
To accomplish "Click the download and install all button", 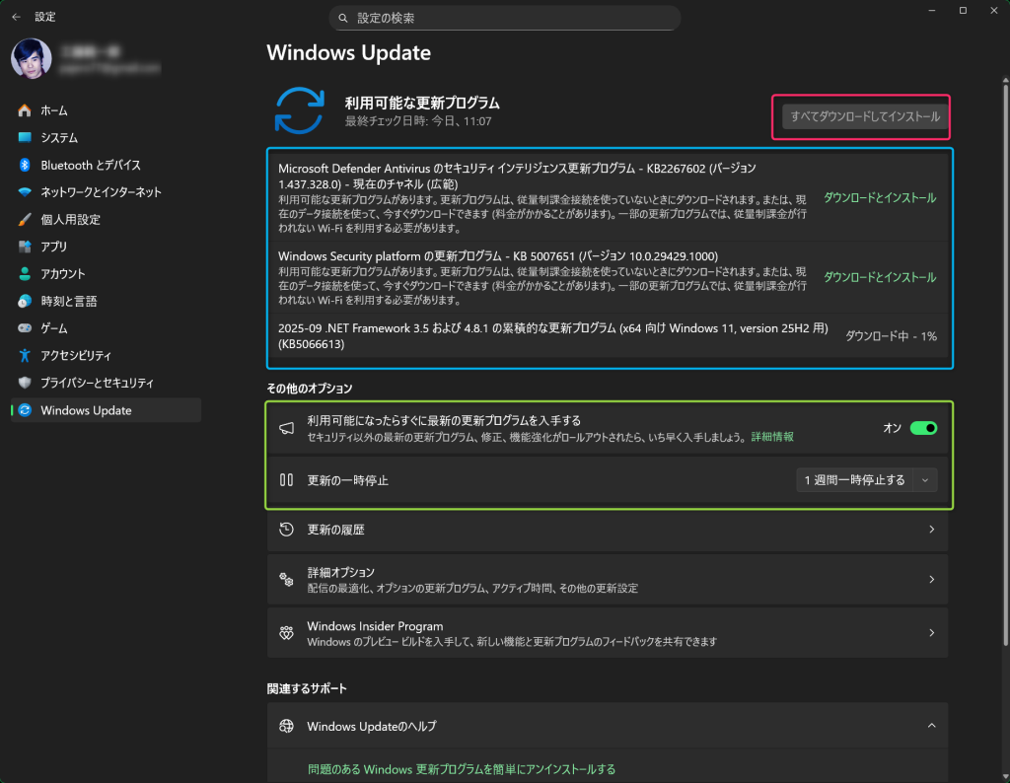I will tap(865, 116).
